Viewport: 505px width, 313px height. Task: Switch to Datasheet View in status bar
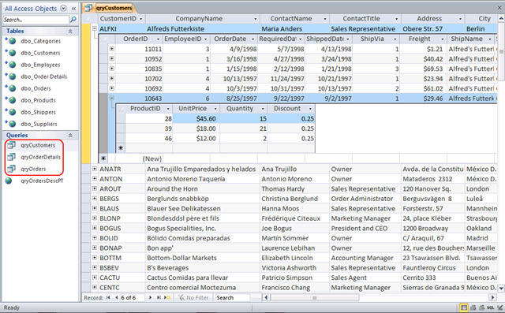[464, 307]
